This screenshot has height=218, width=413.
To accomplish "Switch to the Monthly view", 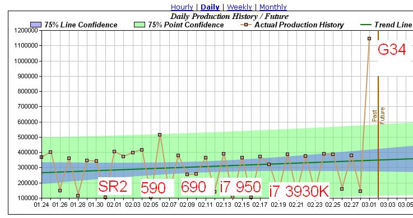I will pyautogui.click(x=273, y=7).
